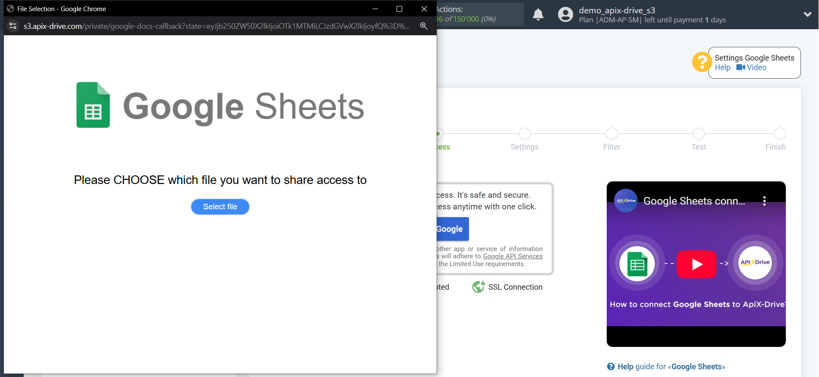Maximize the File Selection popup window
Viewport: 819px width, 377px height.
(x=399, y=9)
